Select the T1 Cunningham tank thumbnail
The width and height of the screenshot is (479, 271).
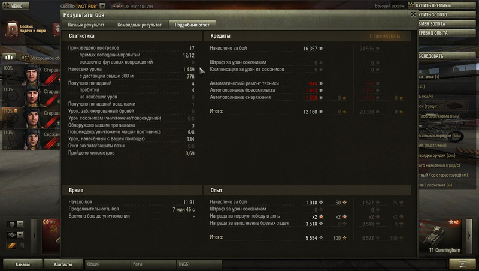point(440,236)
